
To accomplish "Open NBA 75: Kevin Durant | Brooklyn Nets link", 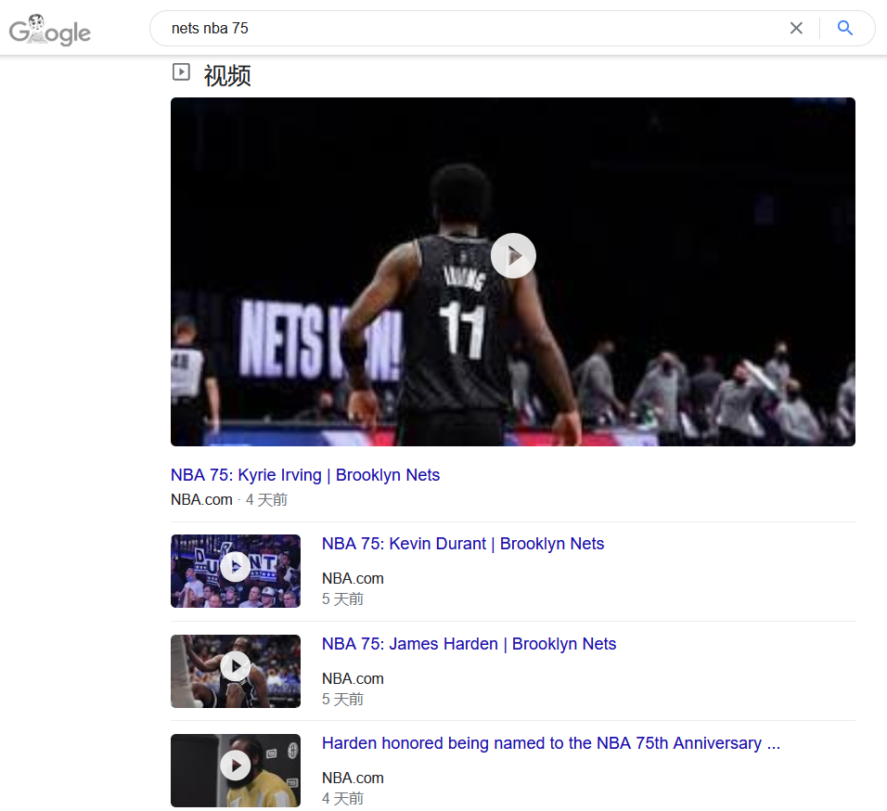I will tap(463, 544).
